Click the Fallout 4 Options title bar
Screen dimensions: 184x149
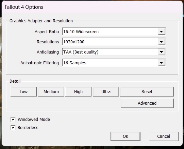coord(92,7)
